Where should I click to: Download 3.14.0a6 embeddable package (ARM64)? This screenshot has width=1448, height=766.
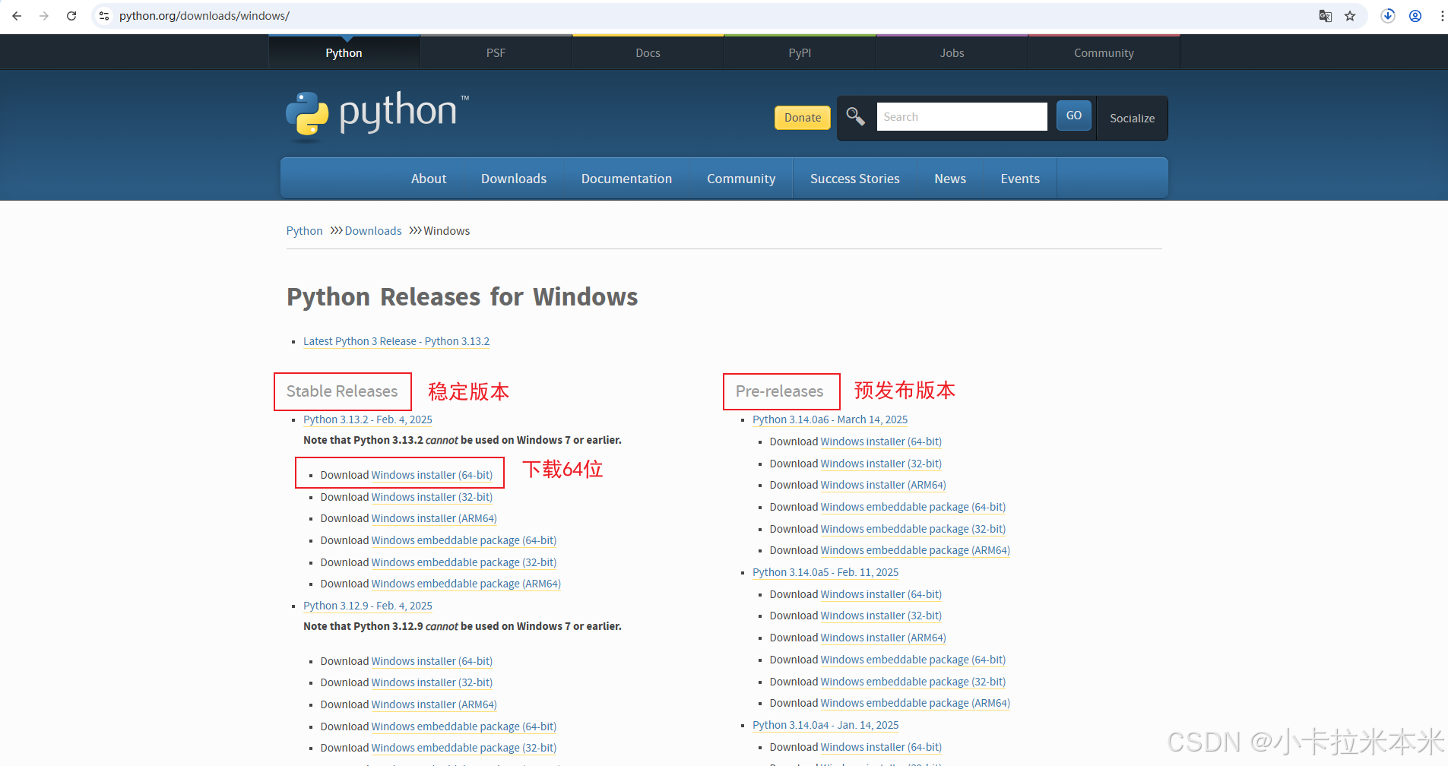[915, 550]
